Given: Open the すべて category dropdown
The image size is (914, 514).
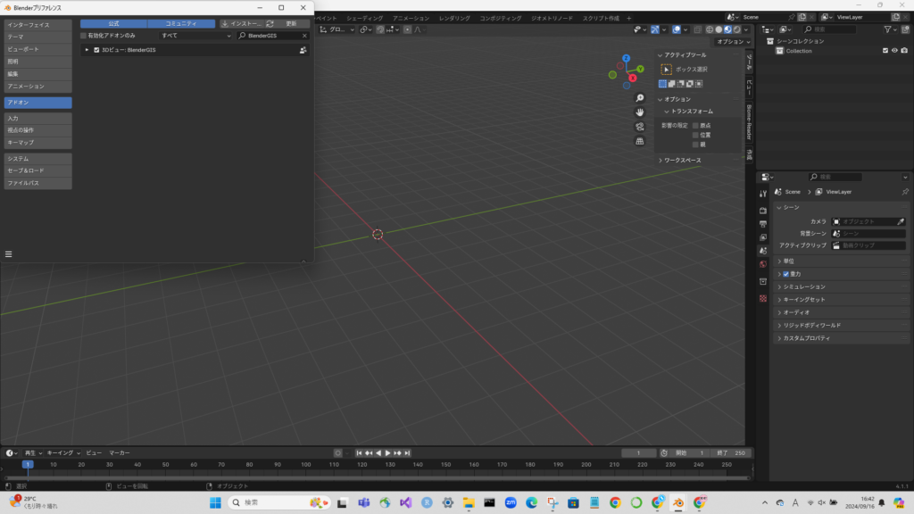Looking at the screenshot, I should pos(195,36).
